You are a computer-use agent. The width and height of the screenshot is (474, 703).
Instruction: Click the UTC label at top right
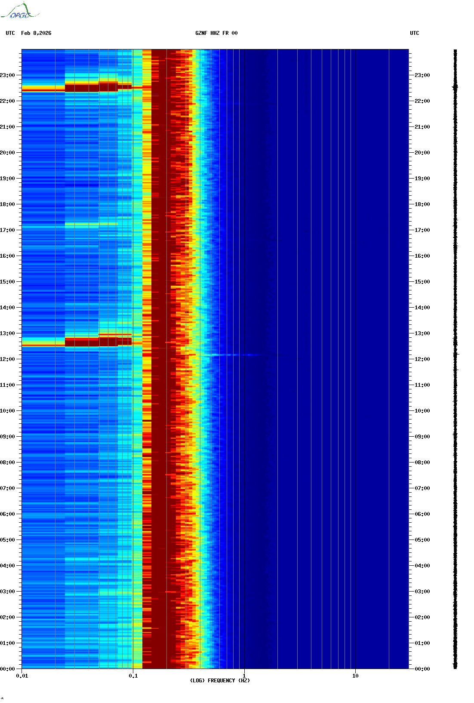[414, 33]
